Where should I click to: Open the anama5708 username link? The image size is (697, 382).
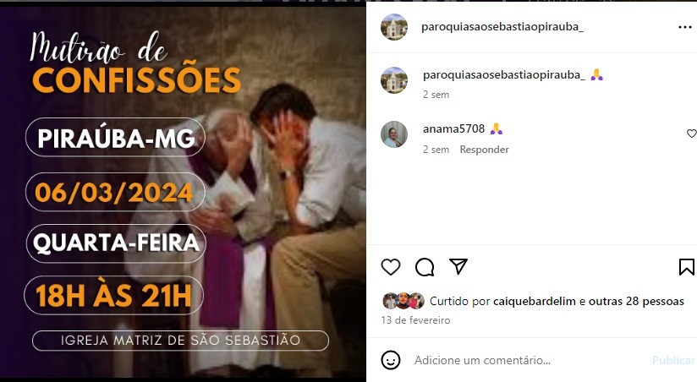click(x=454, y=128)
